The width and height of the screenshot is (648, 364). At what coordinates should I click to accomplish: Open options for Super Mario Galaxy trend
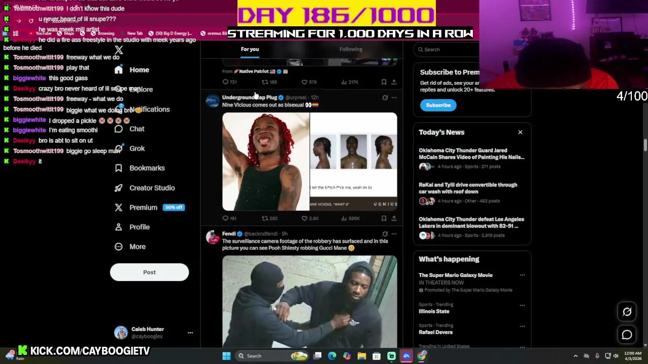[x=522, y=276]
